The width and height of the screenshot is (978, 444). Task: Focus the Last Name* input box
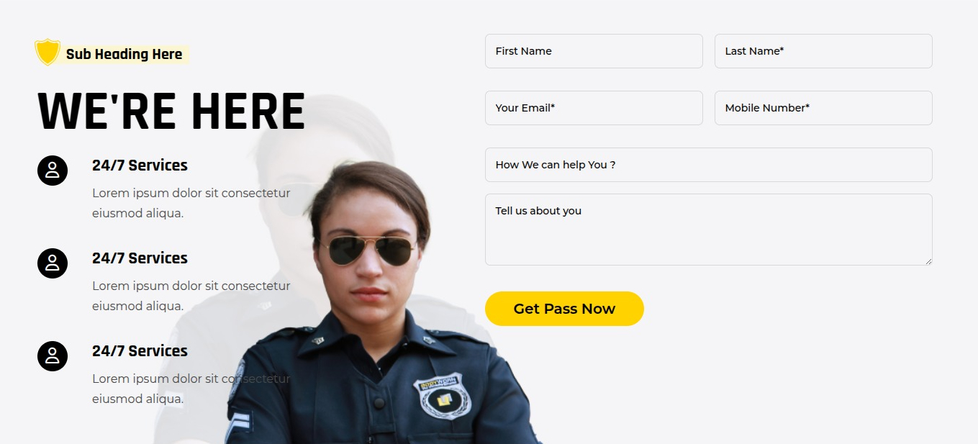click(823, 51)
